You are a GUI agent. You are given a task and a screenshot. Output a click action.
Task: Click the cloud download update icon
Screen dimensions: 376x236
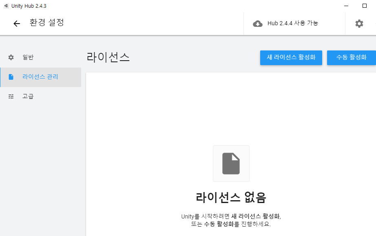(258, 24)
